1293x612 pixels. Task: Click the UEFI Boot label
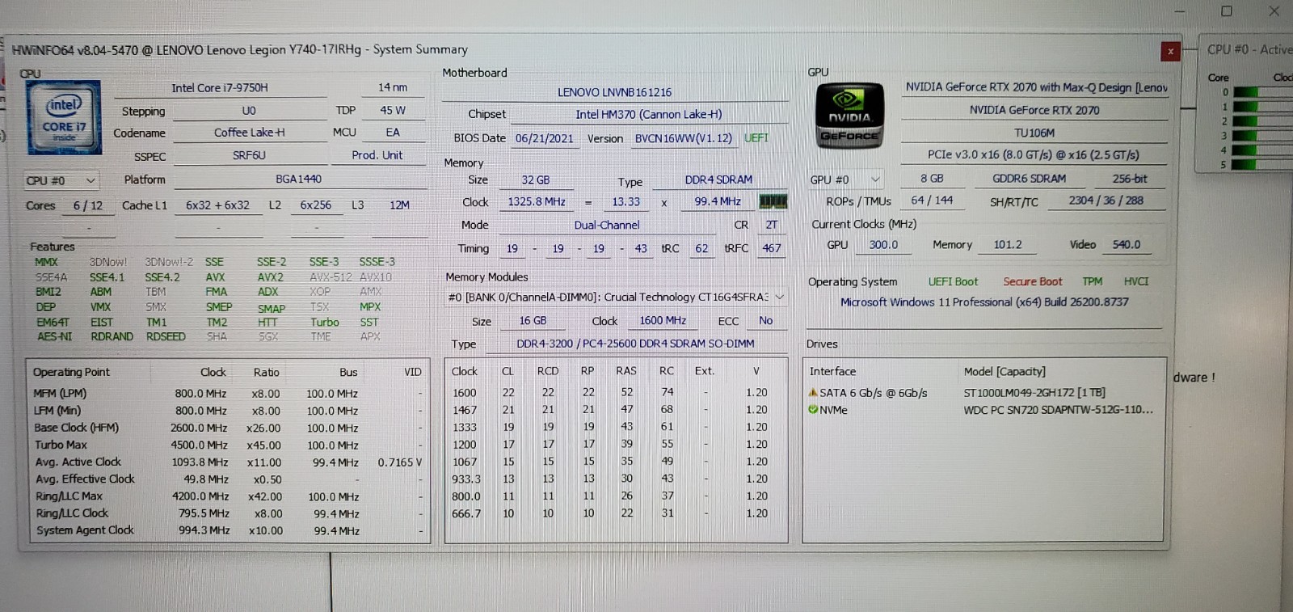pos(953,281)
